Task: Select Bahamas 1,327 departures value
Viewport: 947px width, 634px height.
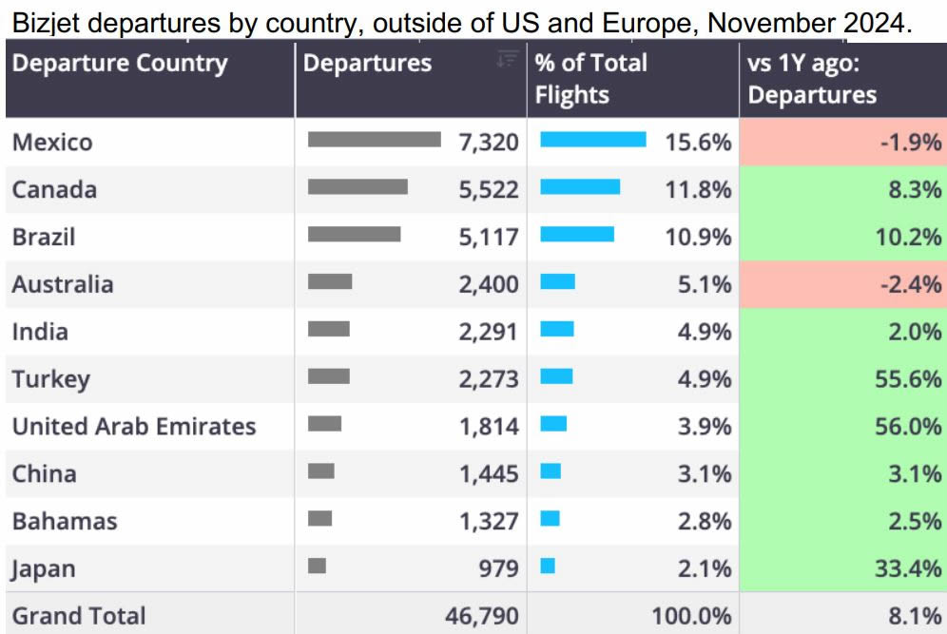Action: (x=489, y=522)
